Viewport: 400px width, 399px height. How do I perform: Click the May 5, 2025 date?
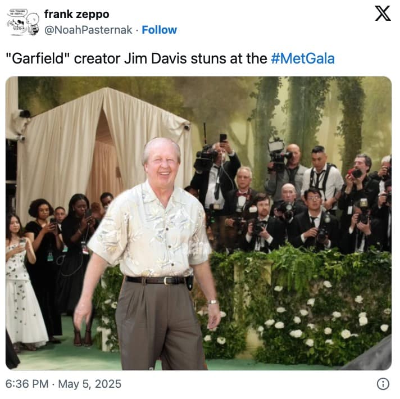coord(89,384)
